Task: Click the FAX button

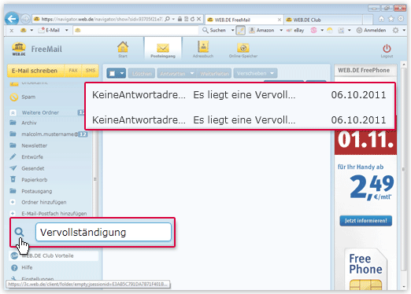Action: click(73, 71)
